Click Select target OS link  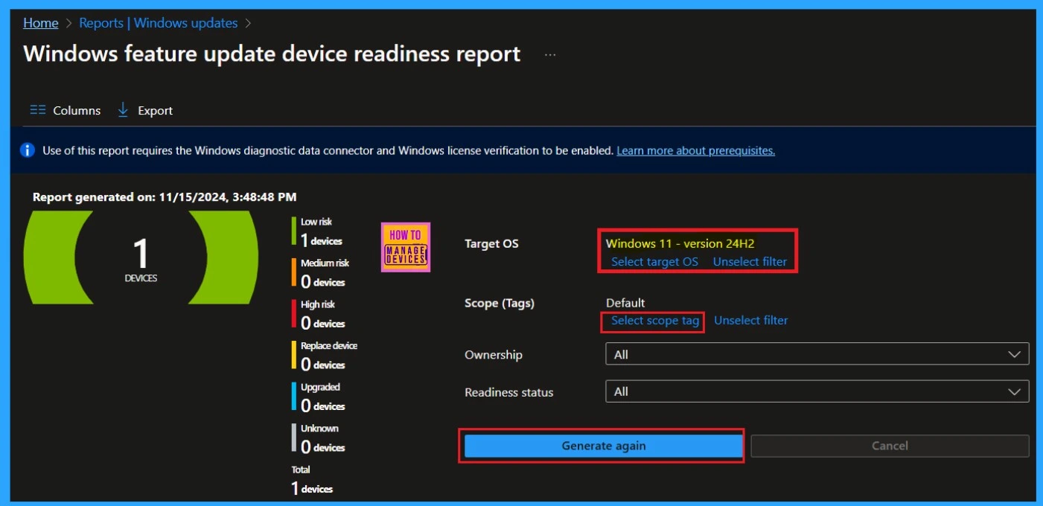click(654, 261)
